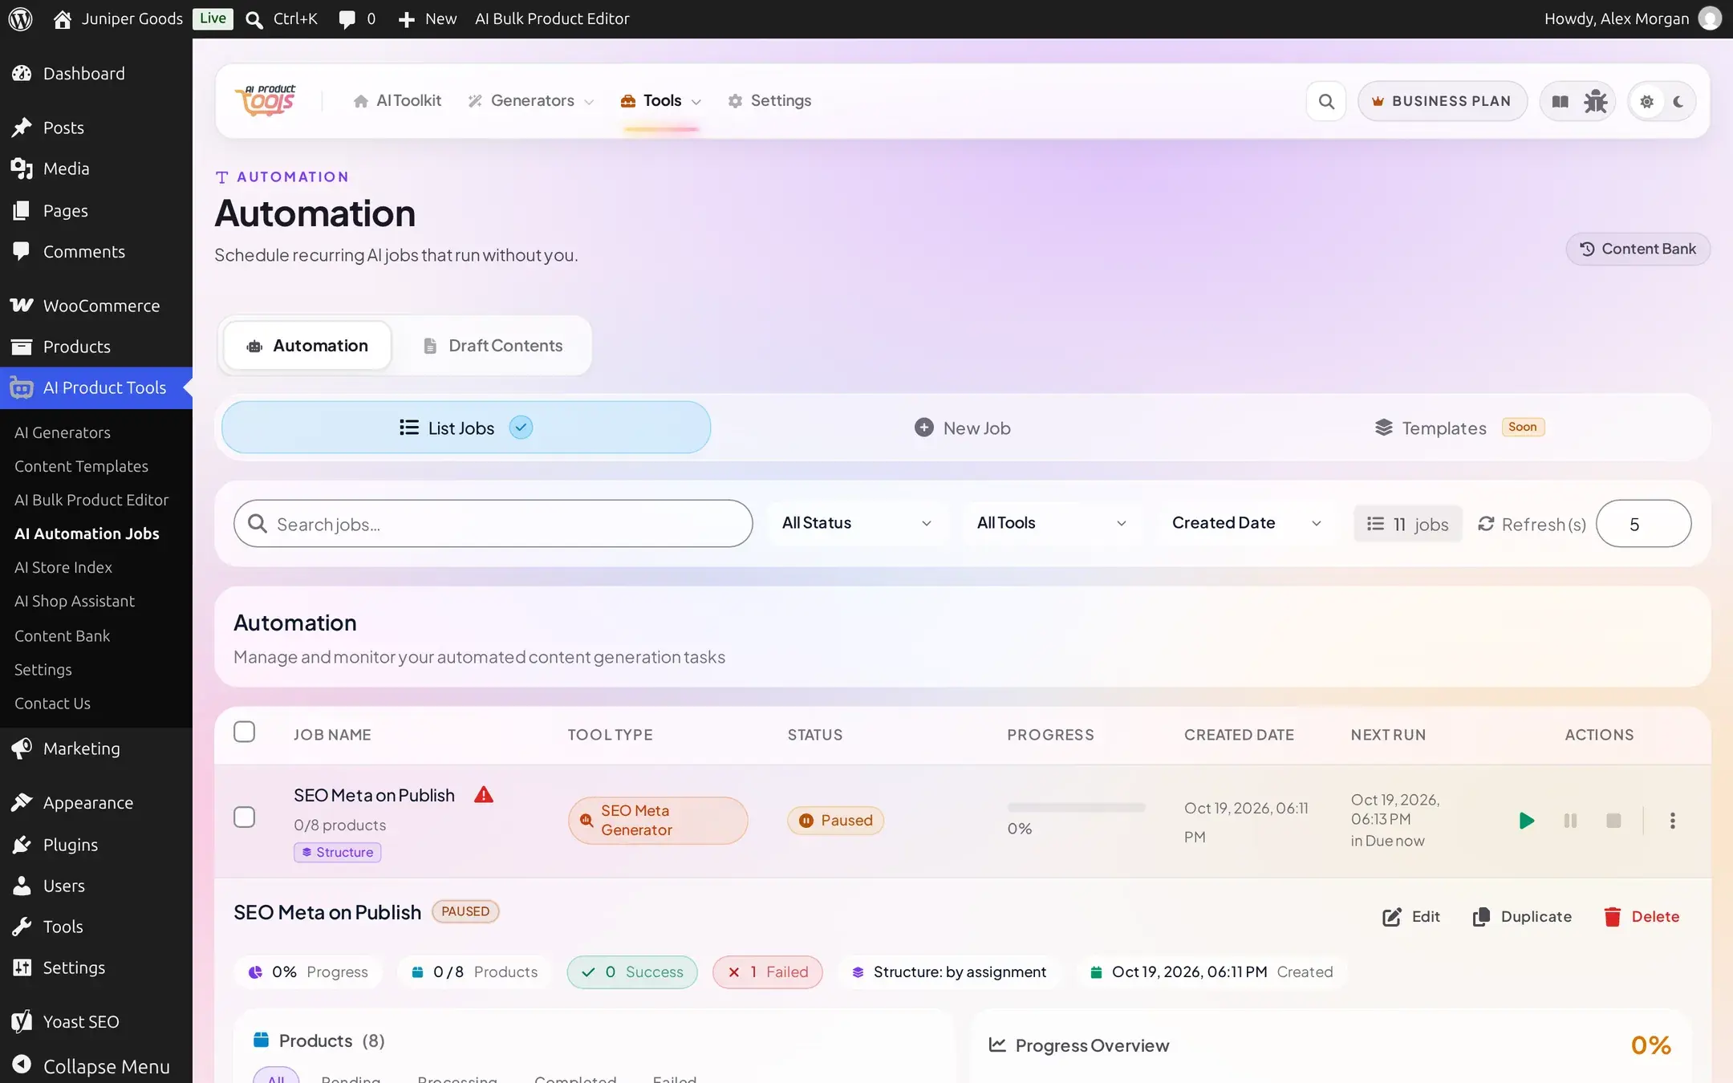1733x1083 pixels.
Task: Run the SEO Meta on Publish job
Action: click(x=1526, y=820)
